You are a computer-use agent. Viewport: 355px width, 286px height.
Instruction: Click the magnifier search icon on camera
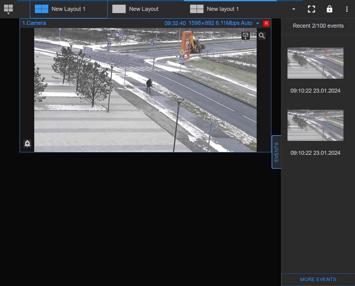262,36
